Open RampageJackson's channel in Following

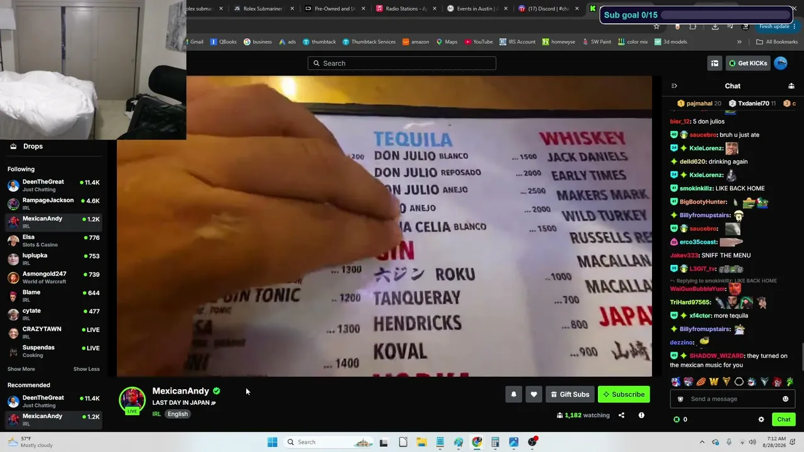(x=53, y=203)
